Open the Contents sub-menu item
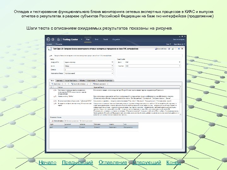The height and width of the screenshot is (170, 227). pyautogui.click(x=49, y=44)
